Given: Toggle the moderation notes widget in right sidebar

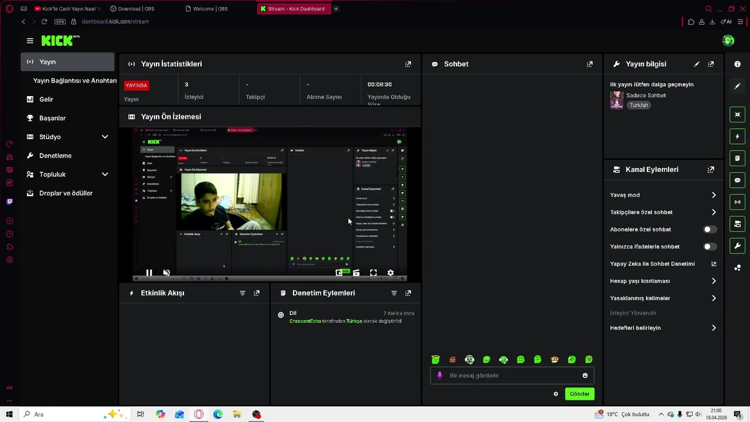Looking at the screenshot, I should (738, 158).
